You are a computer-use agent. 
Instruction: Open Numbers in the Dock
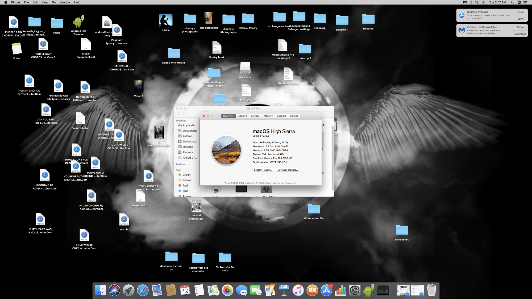pyautogui.click(x=340, y=290)
